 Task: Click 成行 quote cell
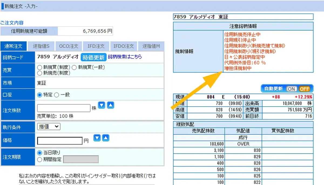pyautogui.click(x=243, y=137)
